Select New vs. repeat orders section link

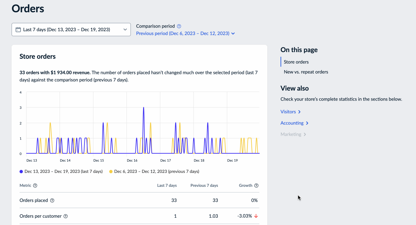click(x=306, y=72)
